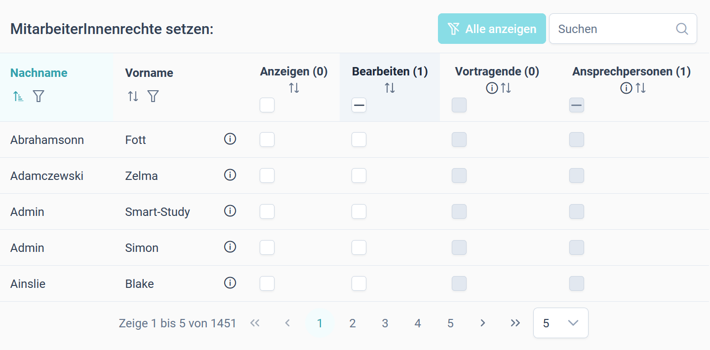Open the rows per page dropdown
710x350 pixels.
[561, 323]
